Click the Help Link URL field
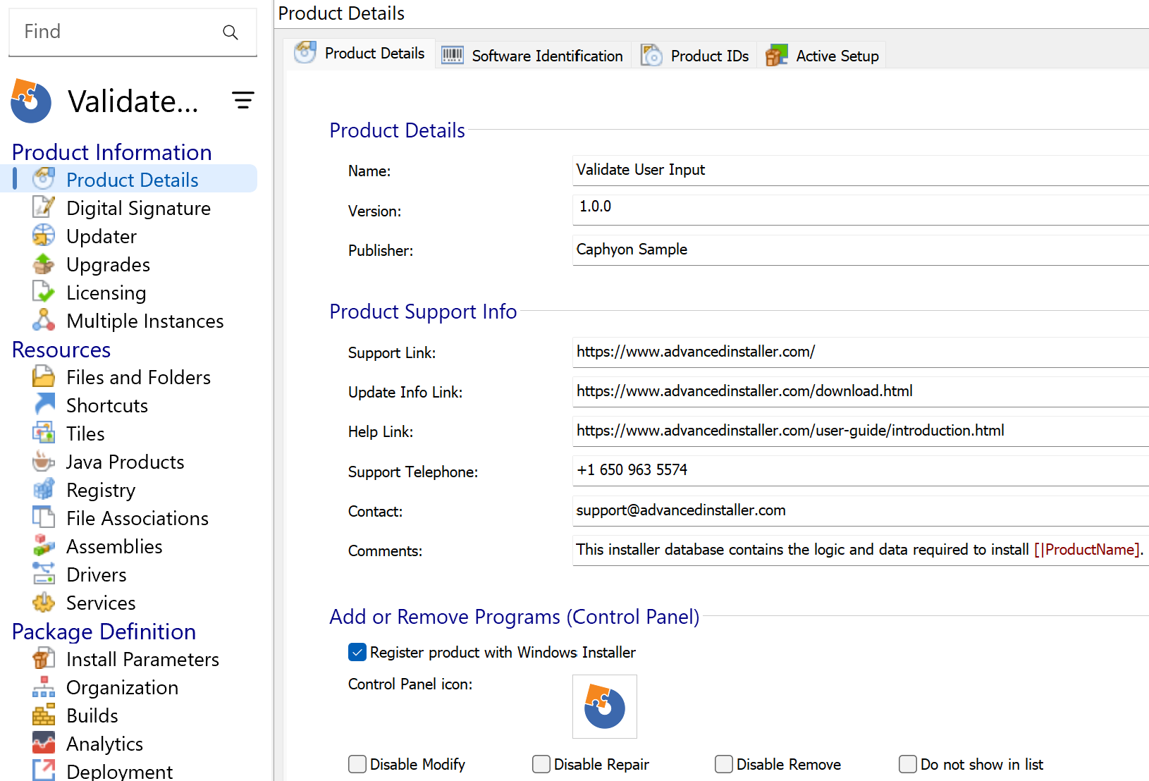This screenshot has height=781, width=1149. (x=861, y=431)
